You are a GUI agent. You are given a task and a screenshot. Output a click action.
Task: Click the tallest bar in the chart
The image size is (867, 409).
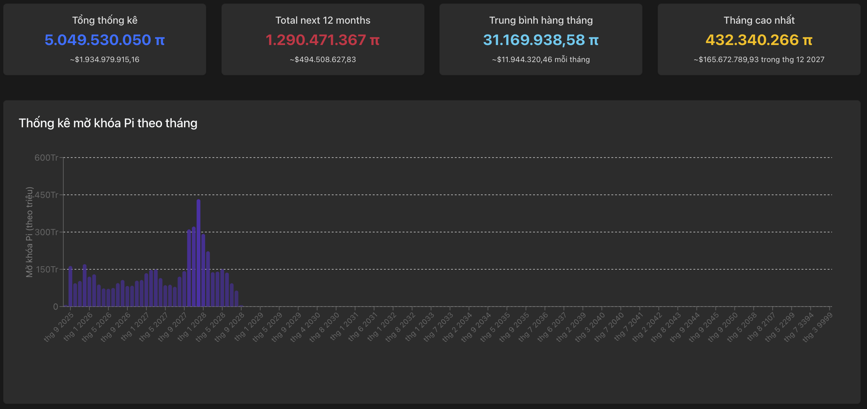(198, 253)
